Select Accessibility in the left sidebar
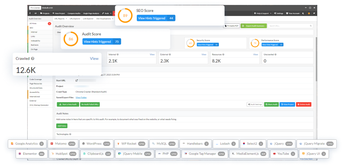This screenshot has width=343, height=166. 35,92
